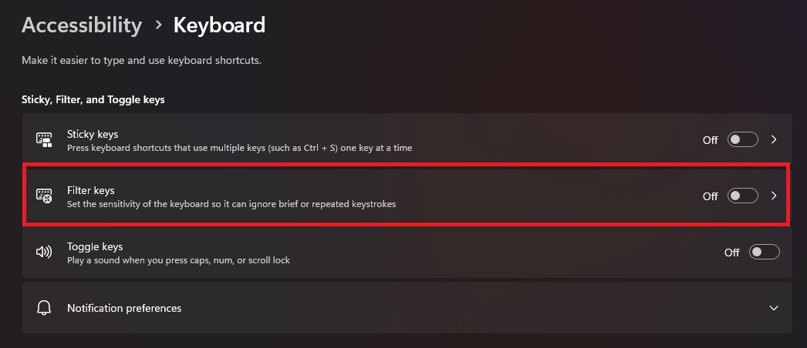Click the Toggle keys speaker icon

coord(44,252)
